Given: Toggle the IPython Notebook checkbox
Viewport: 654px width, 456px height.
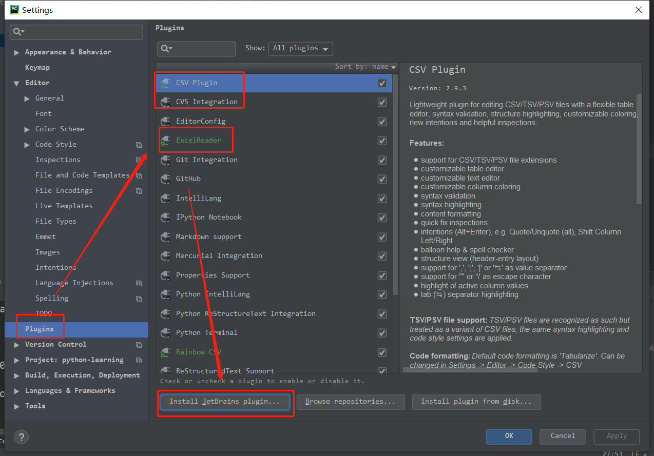Looking at the screenshot, I should [382, 217].
